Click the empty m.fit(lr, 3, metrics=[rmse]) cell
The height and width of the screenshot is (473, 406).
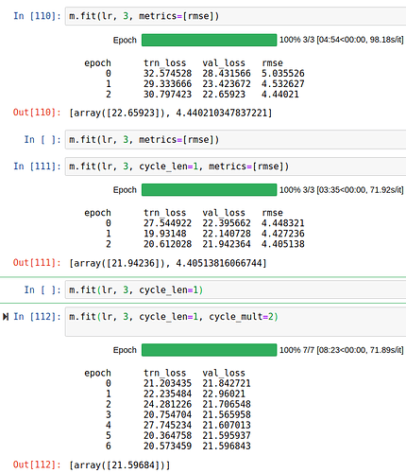click(235, 140)
